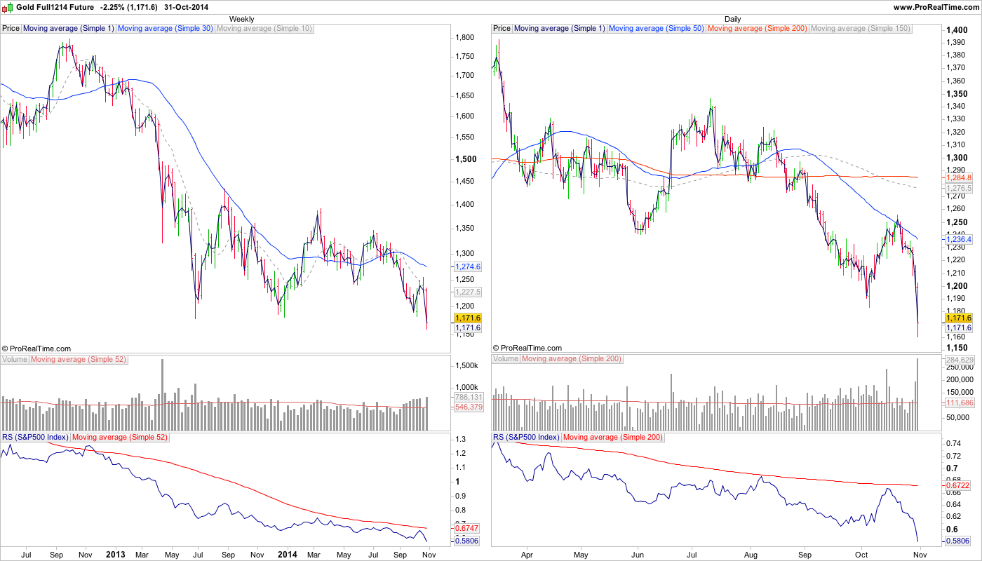
Task: Click Aug on the Daily time axis
Action: pos(751,554)
